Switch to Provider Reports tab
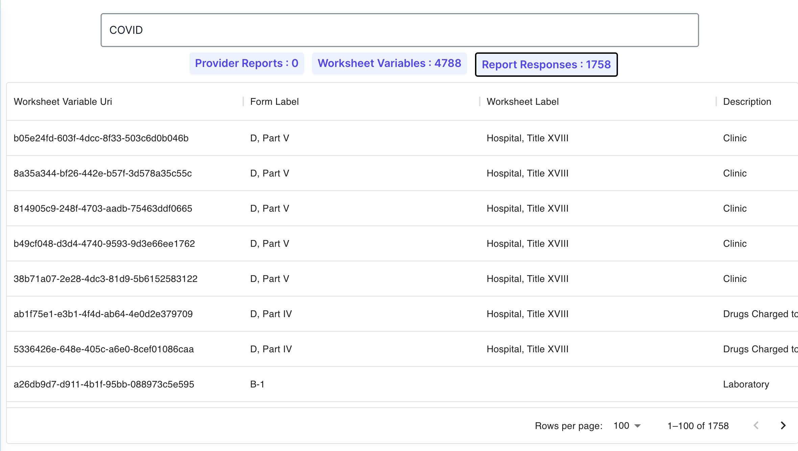The height and width of the screenshot is (451, 798). click(247, 63)
